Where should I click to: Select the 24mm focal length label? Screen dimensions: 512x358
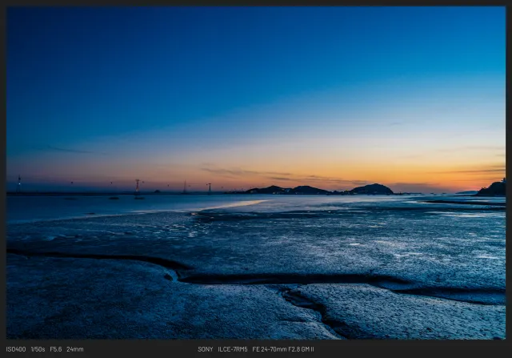(x=74, y=349)
